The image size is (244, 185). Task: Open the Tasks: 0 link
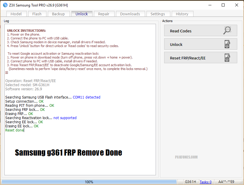click(x=206, y=182)
